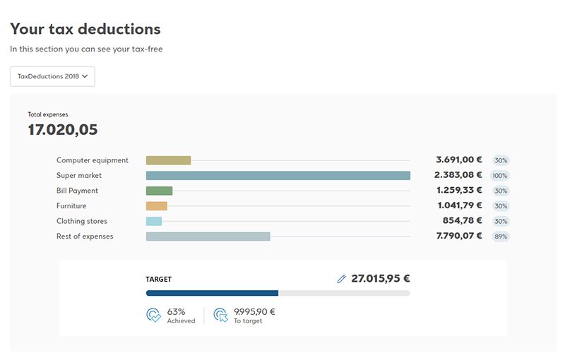Click the 100% badge for Super market

point(500,176)
